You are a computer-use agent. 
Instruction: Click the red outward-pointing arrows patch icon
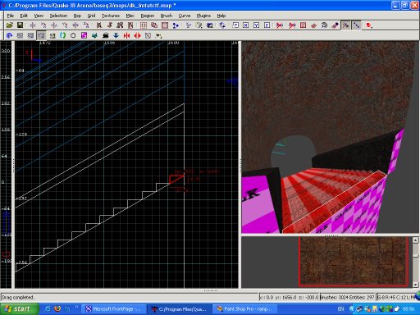137,35
